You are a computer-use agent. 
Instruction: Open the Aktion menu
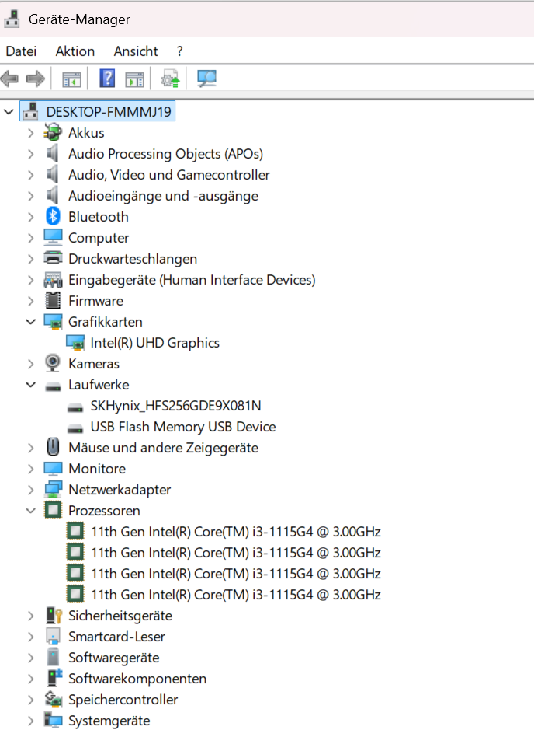coord(75,51)
